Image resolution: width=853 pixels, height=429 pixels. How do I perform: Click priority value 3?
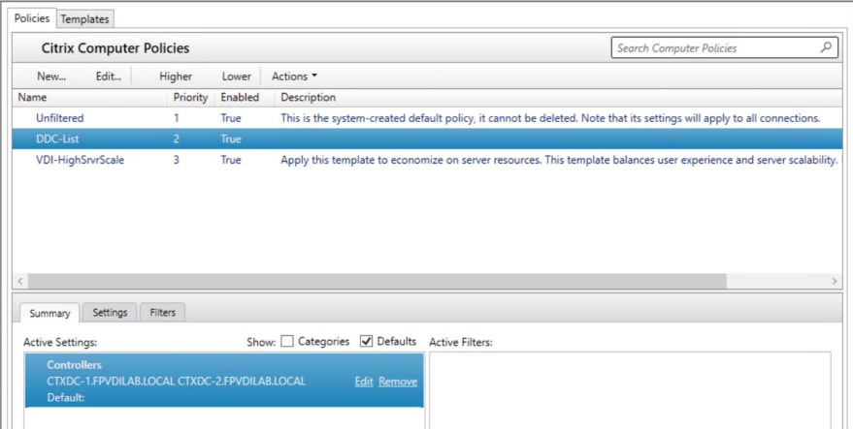pos(177,160)
